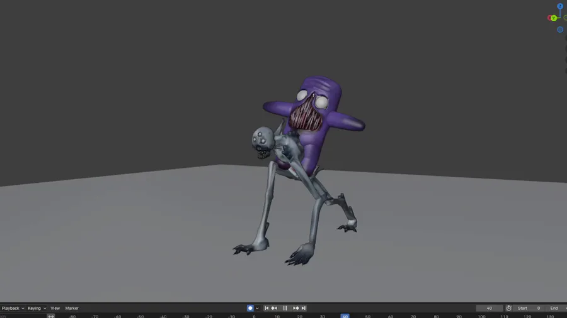This screenshot has height=318, width=567.
Task: Jump to the previous keyframe
Action: pos(274,309)
